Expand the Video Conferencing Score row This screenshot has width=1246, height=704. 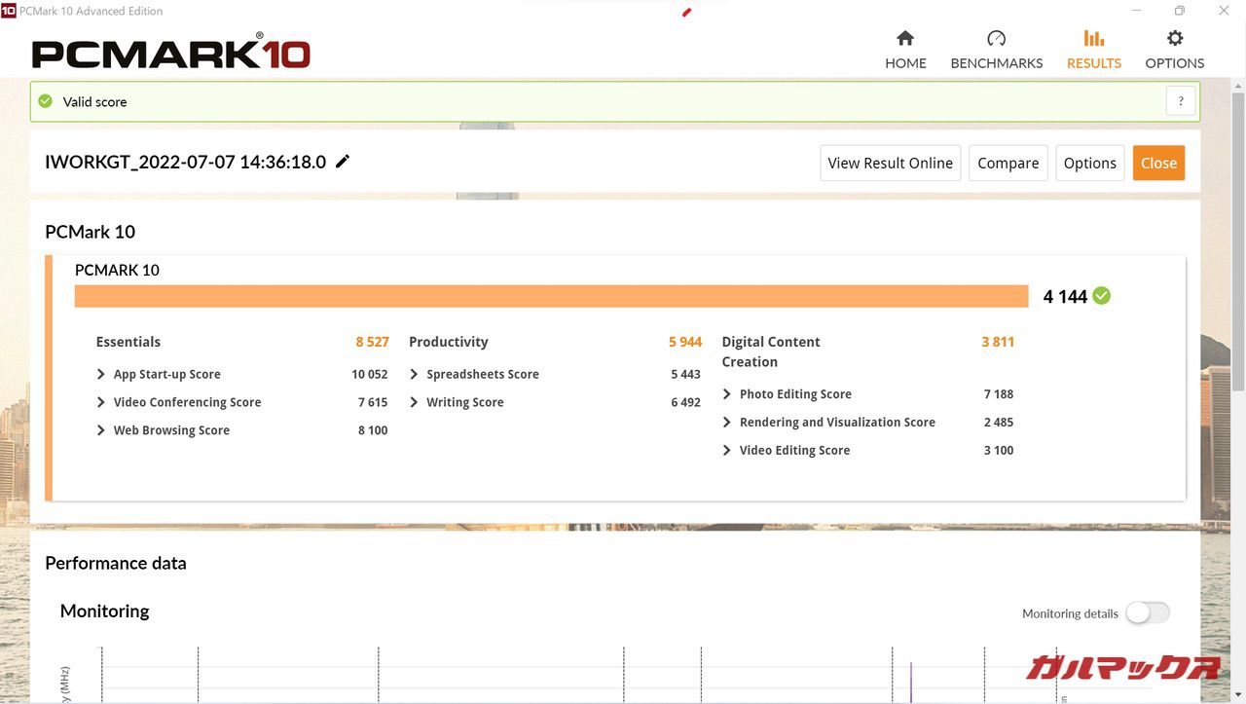pyautogui.click(x=101, y=402)
